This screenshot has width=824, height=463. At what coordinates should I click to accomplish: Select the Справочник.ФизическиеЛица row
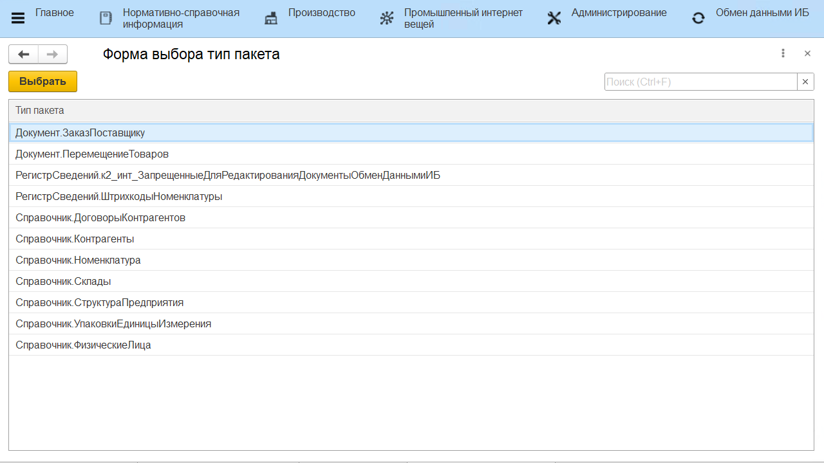tap(83, 345)
